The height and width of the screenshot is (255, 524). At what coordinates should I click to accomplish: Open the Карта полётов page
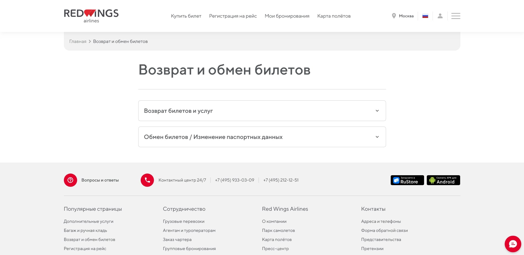pyautogui.click(x=334, y=16)
